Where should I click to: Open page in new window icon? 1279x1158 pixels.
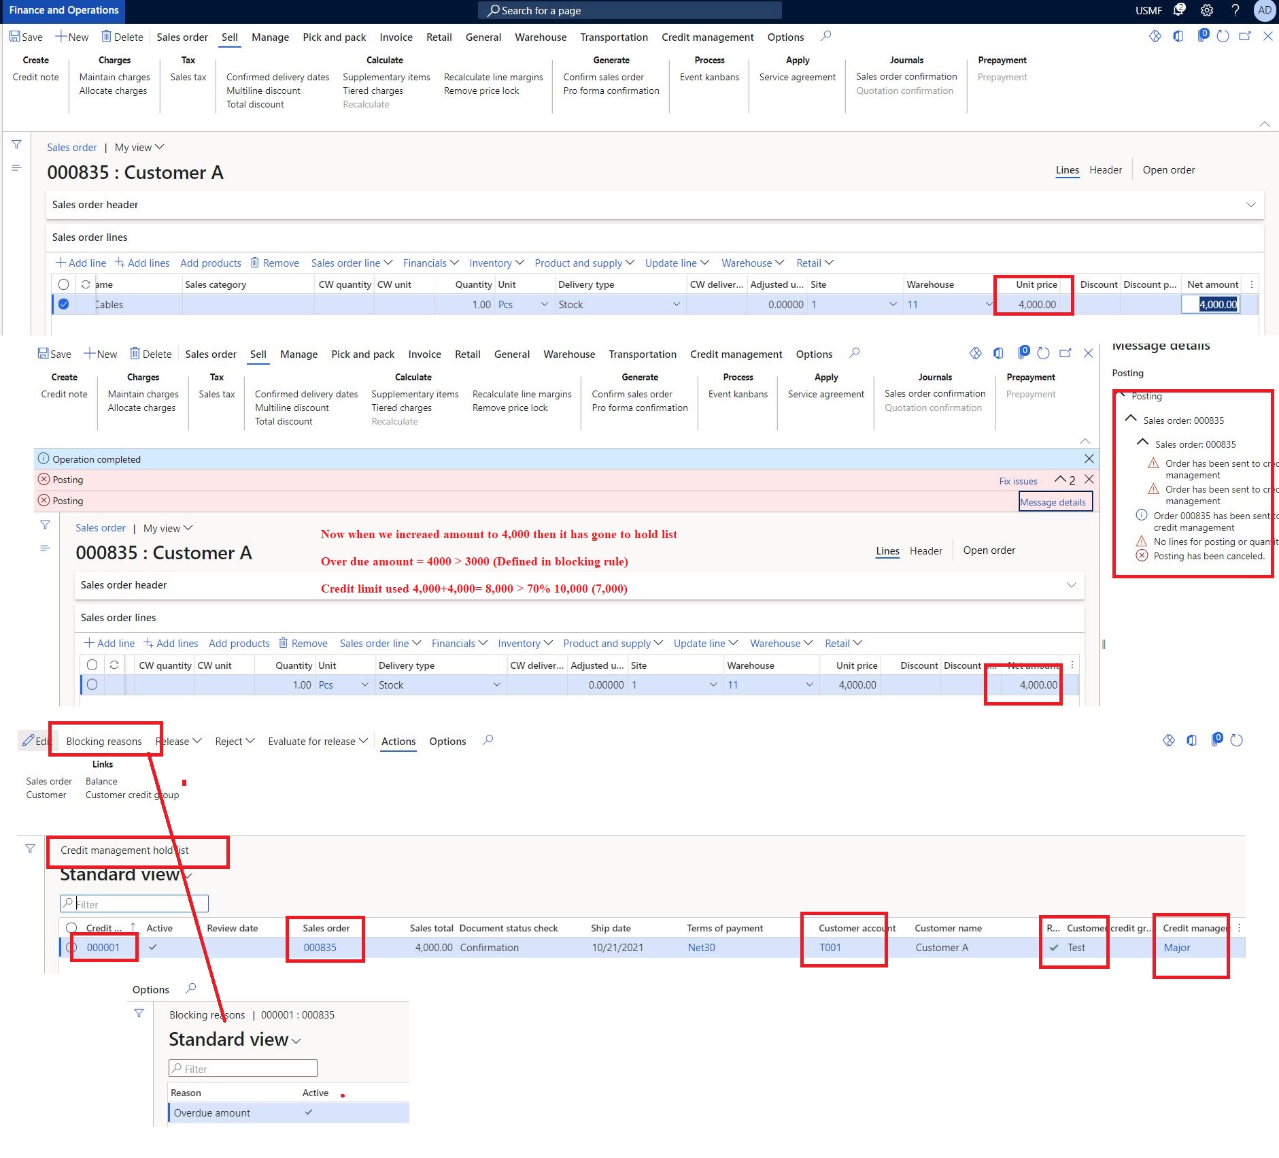point(1245,37)
